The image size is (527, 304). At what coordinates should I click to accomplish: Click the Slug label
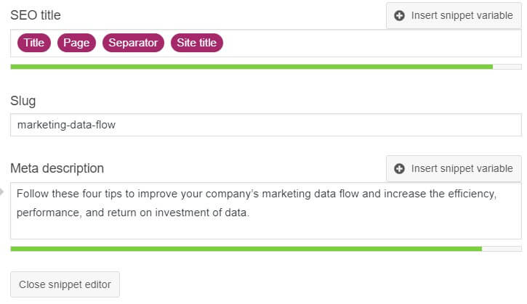[x=23, y=101]
